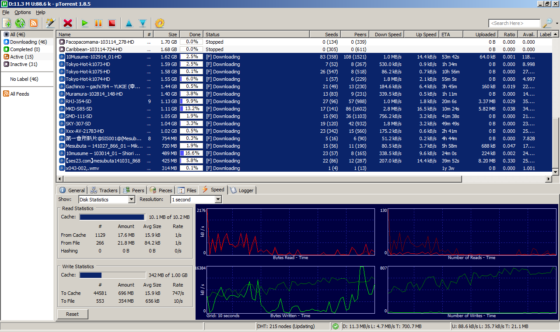Move torrent up the queue
The width and height of the screenshot is (560, 332).
click(129, 23)
